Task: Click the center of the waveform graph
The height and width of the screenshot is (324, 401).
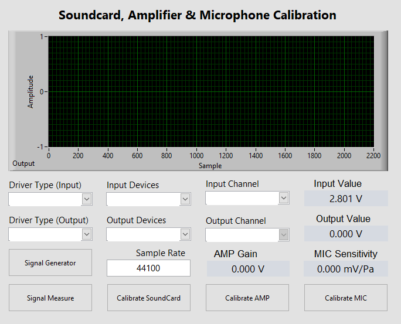Action: point(211,91)
